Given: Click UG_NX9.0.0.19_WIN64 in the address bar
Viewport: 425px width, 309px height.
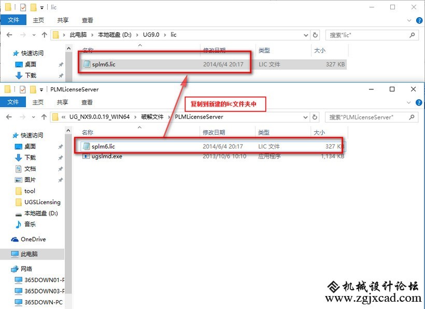Looking at the screenshot, I should (x=100, y=117).
